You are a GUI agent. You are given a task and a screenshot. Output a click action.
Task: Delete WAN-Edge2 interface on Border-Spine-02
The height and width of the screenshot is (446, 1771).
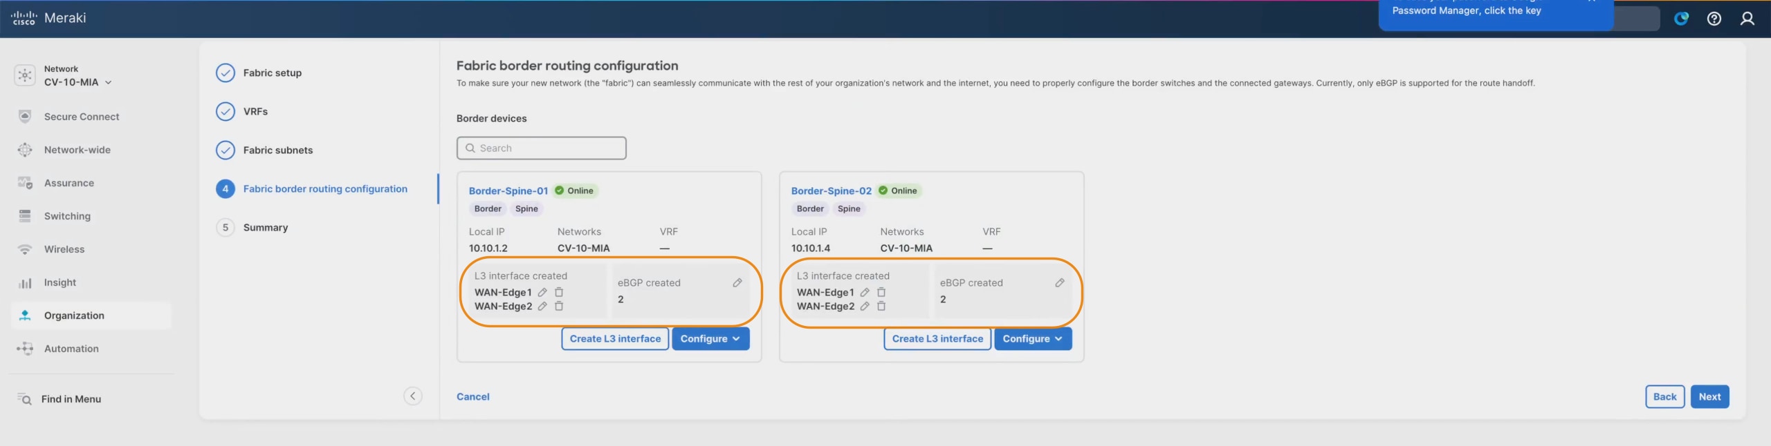pyautogui.click(x=881, y=306)
